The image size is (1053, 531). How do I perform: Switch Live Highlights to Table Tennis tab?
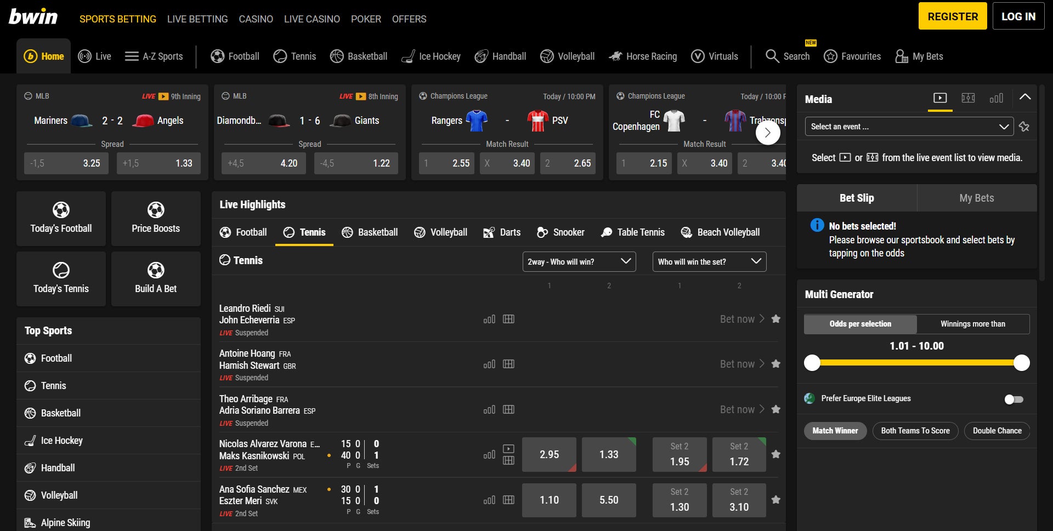pos(632,232)
